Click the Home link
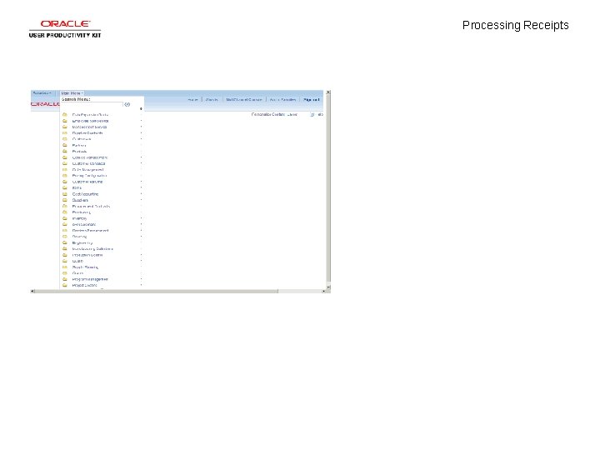600x450 pixels. 192,99
